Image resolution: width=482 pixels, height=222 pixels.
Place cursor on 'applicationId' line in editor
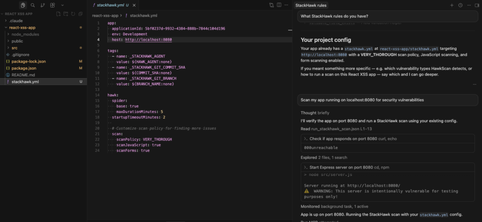pos(169,29)
